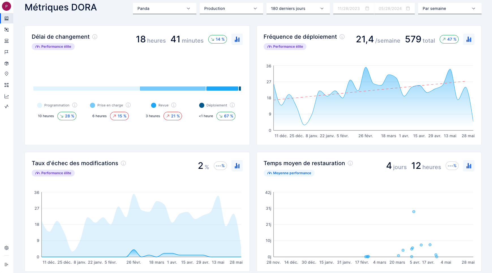Open the Panda project dropdown
Image resolution: width=492 pixels, height=273 pixels.
(164, 8)
